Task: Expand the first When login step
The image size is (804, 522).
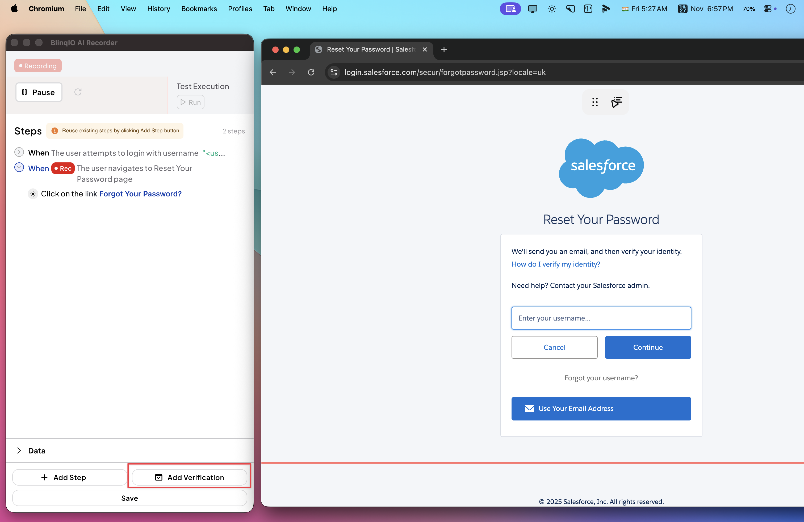Action: [x=19, y=152]
